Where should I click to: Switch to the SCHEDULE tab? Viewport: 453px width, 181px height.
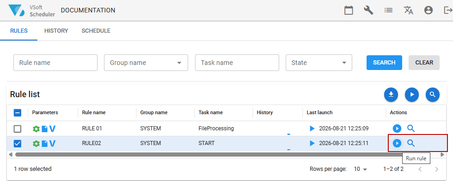[96, 31]
